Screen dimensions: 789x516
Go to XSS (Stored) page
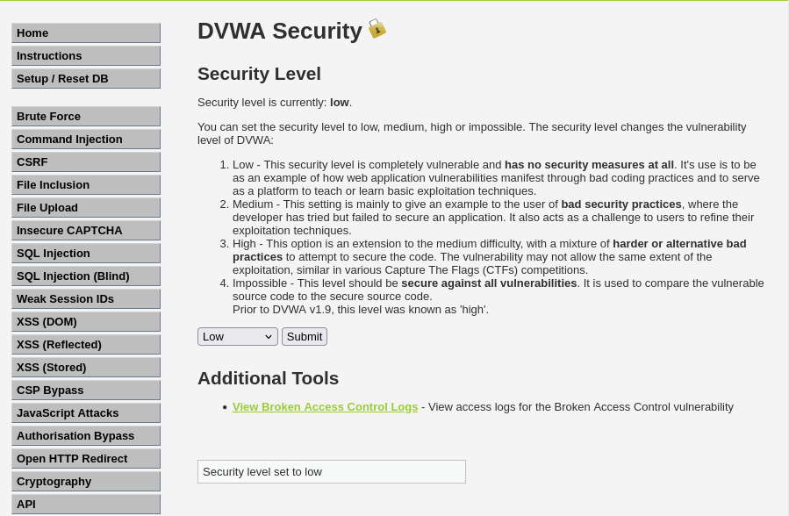pos(86,367)
